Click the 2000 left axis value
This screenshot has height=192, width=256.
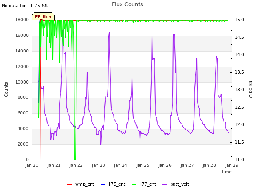pos(23,144)
